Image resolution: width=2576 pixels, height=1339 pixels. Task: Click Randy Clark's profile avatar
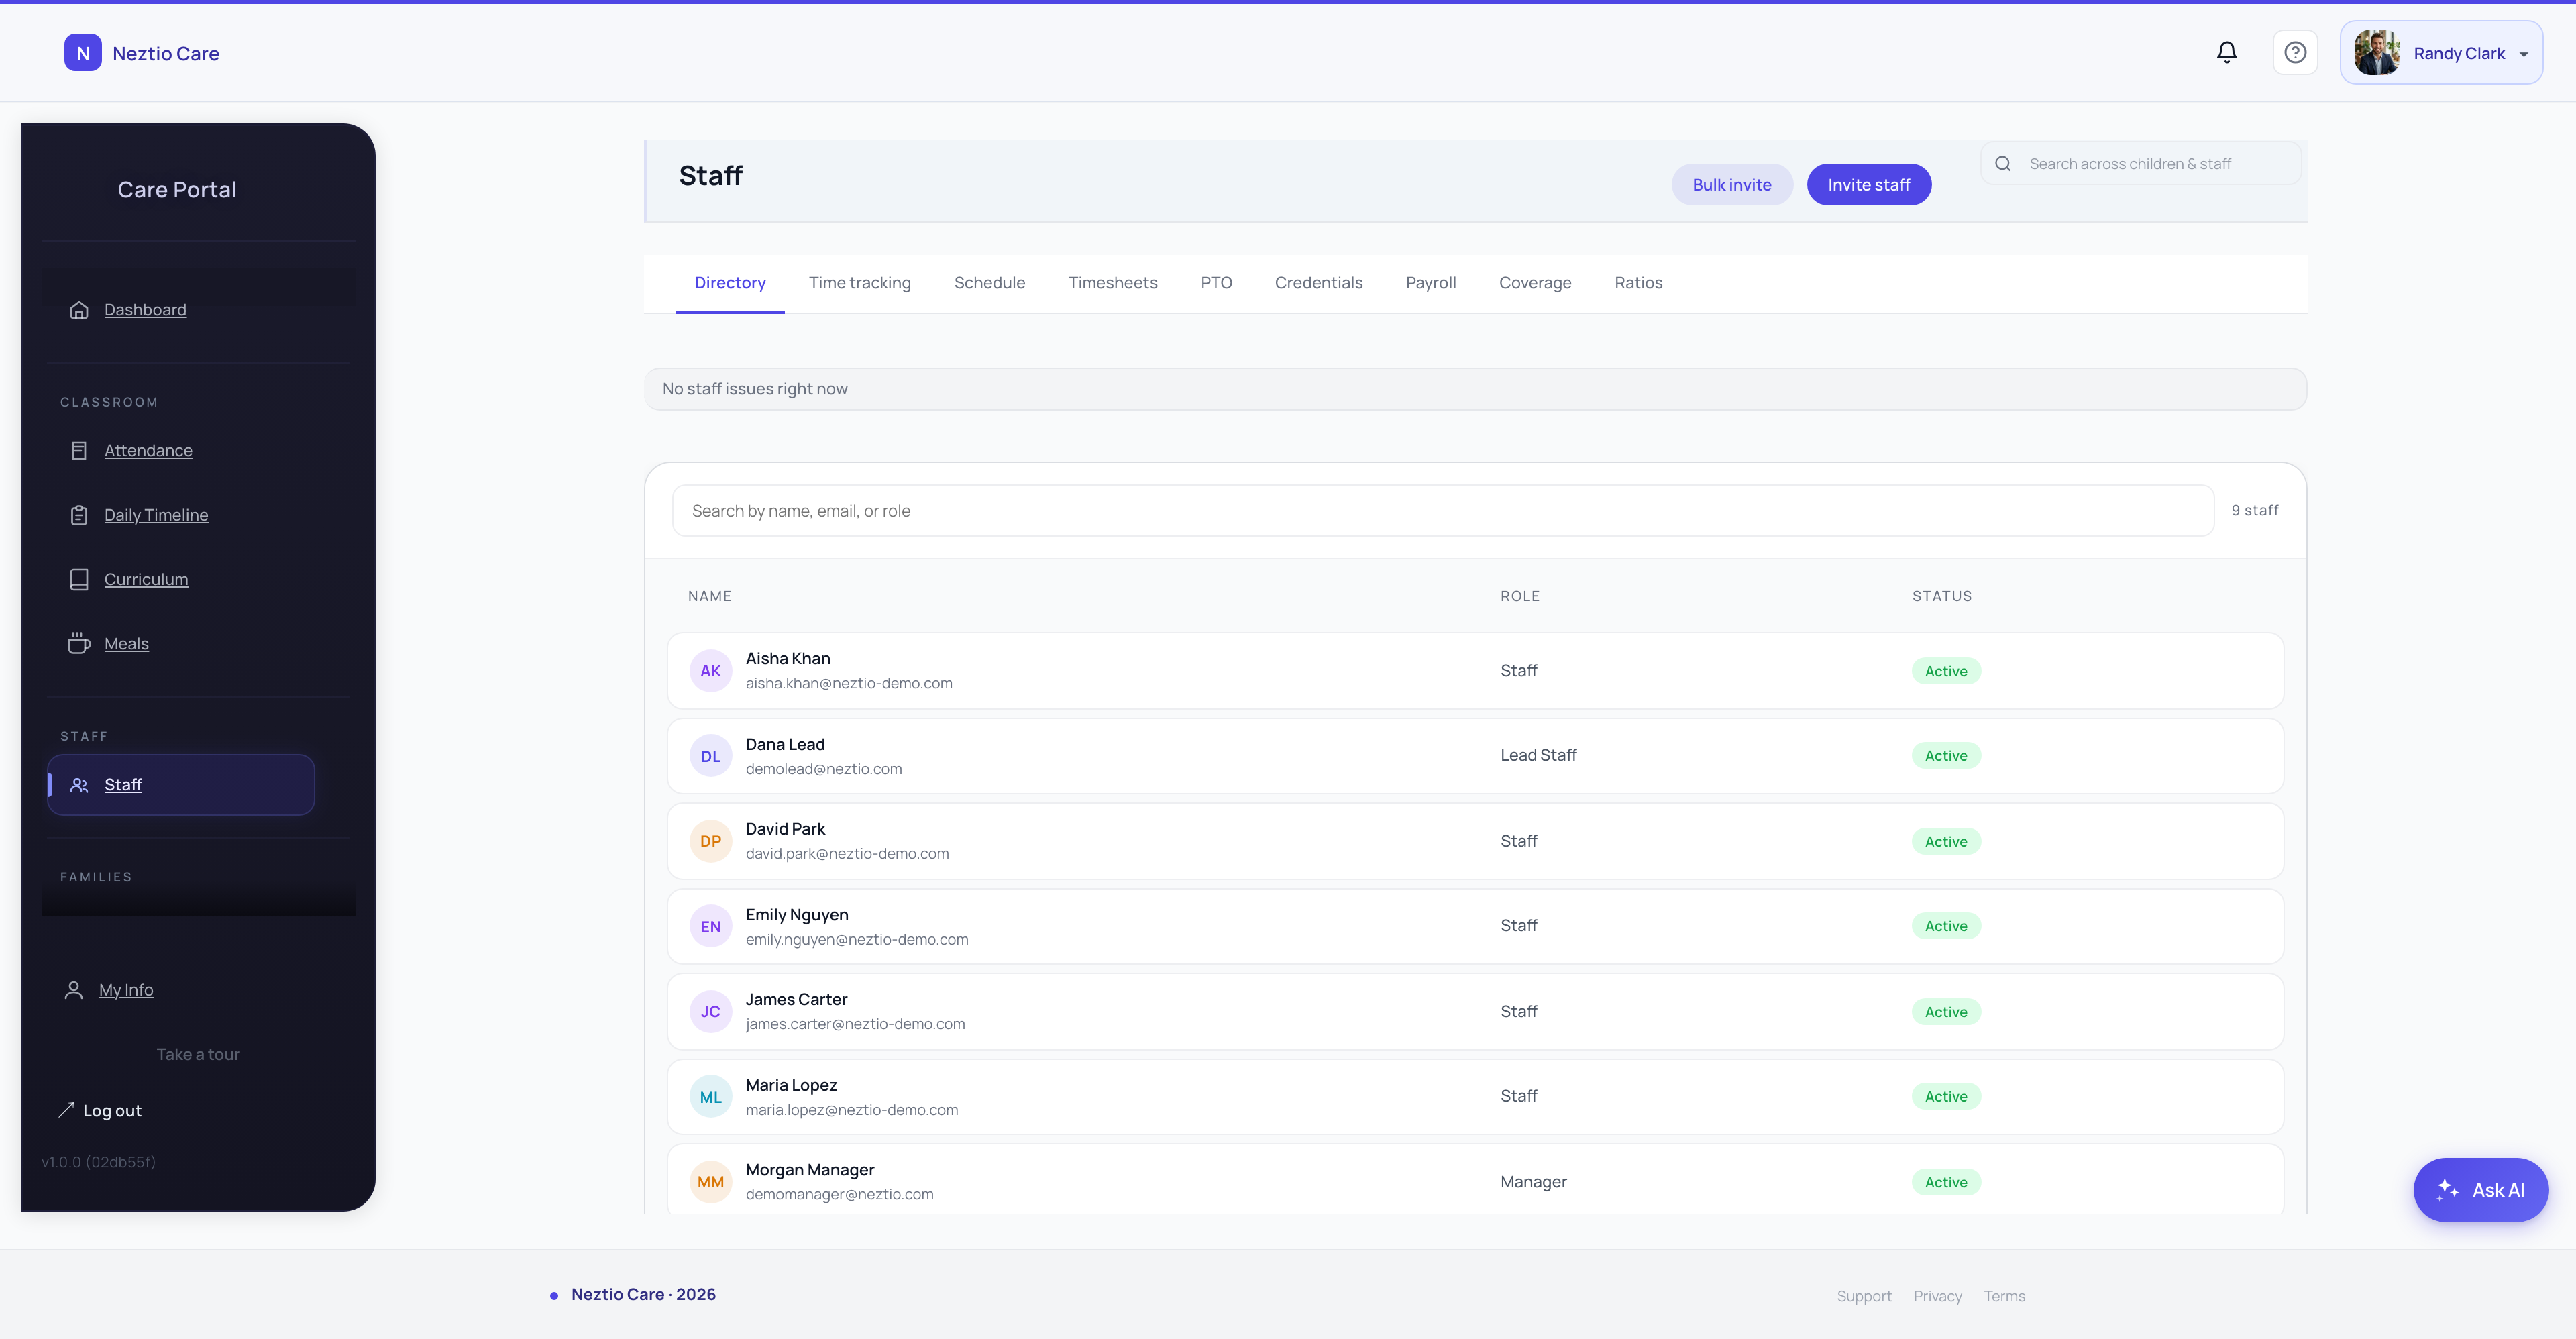pyautogui.click(x=2376, y=52)
